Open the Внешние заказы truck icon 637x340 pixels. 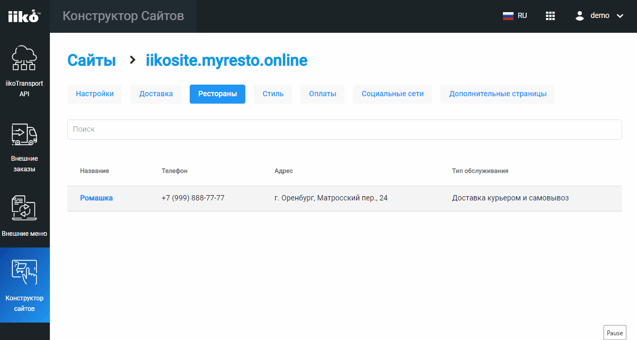click(24, 134)
